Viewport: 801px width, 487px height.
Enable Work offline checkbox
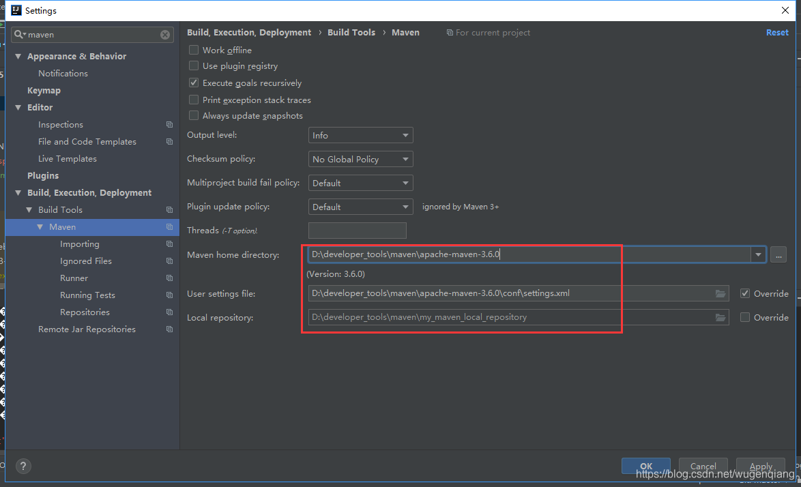(194, 50)
